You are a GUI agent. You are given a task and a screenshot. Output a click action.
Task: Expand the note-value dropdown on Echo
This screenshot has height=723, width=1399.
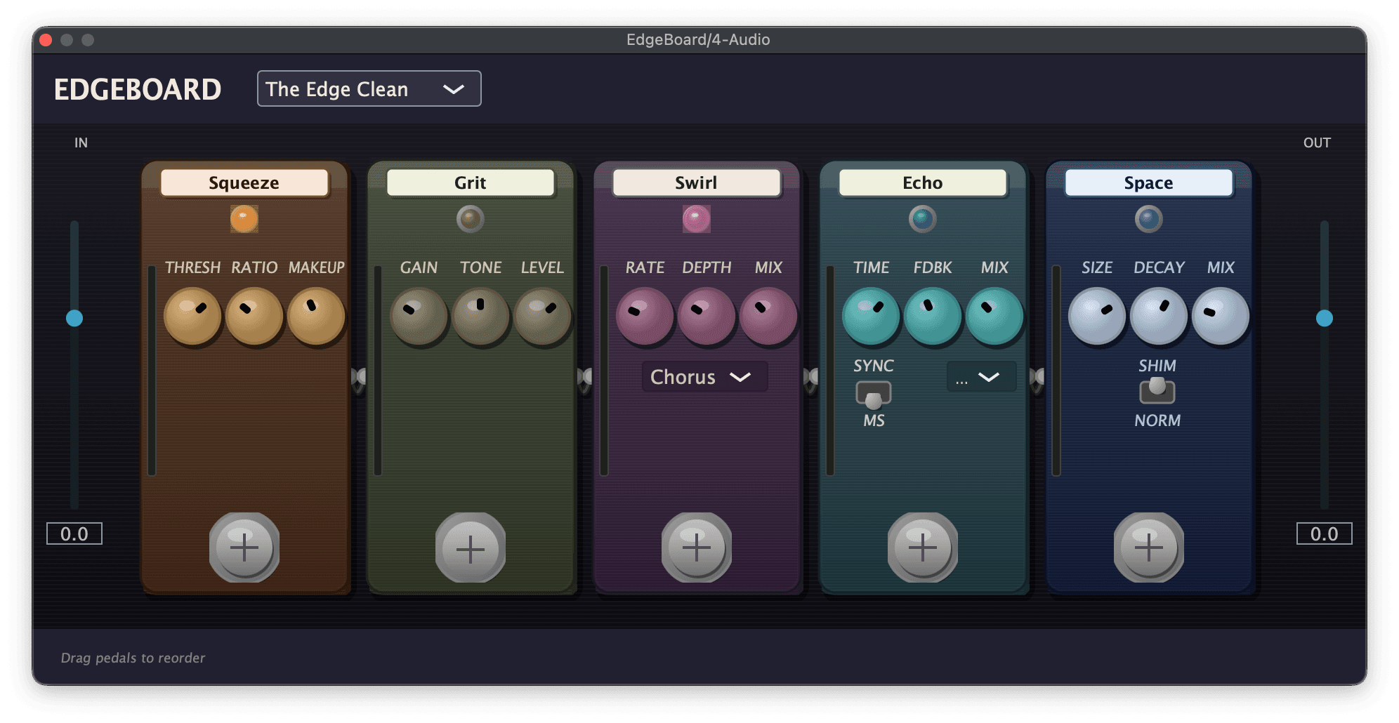click(x=980, y=377)
